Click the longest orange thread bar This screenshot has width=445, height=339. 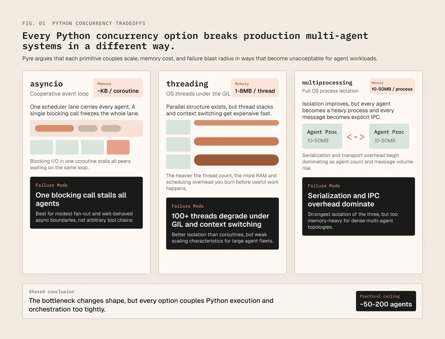point(236,160)
